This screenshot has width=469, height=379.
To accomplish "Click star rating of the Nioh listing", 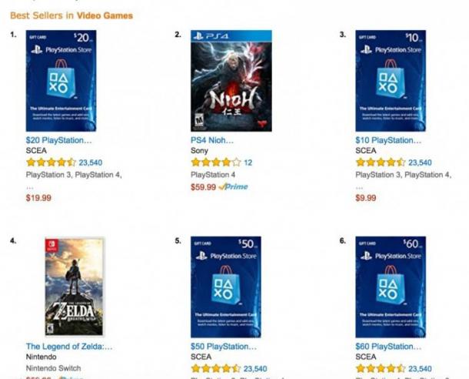I will click(x=216, y=163).
